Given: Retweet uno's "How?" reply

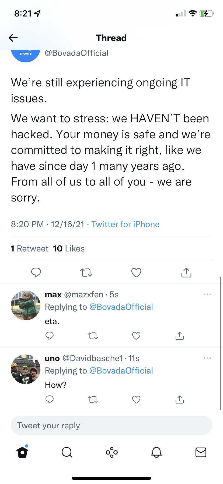Looking at the screenshot, I should [x=93, y=399].
